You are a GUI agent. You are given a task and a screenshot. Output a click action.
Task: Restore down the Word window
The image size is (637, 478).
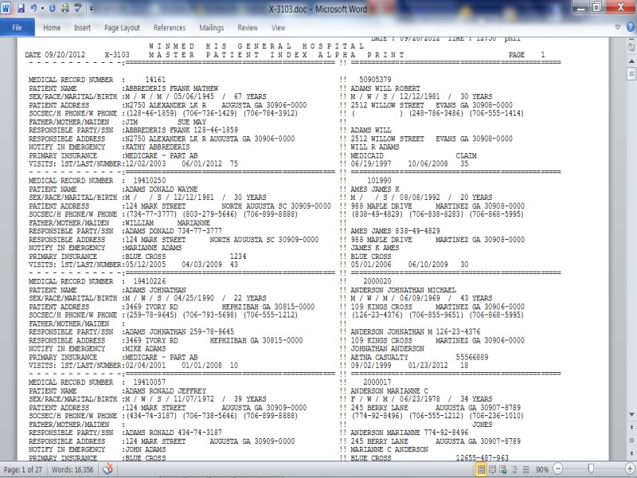(x=597, y=8)
